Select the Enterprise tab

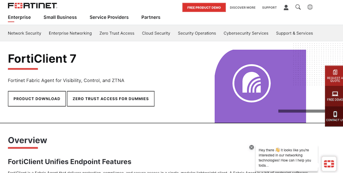pyautogui.click(x=19, y=17)
